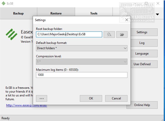Click the Maximum log items field
This screenshot has width=165, height=121.
82,75
